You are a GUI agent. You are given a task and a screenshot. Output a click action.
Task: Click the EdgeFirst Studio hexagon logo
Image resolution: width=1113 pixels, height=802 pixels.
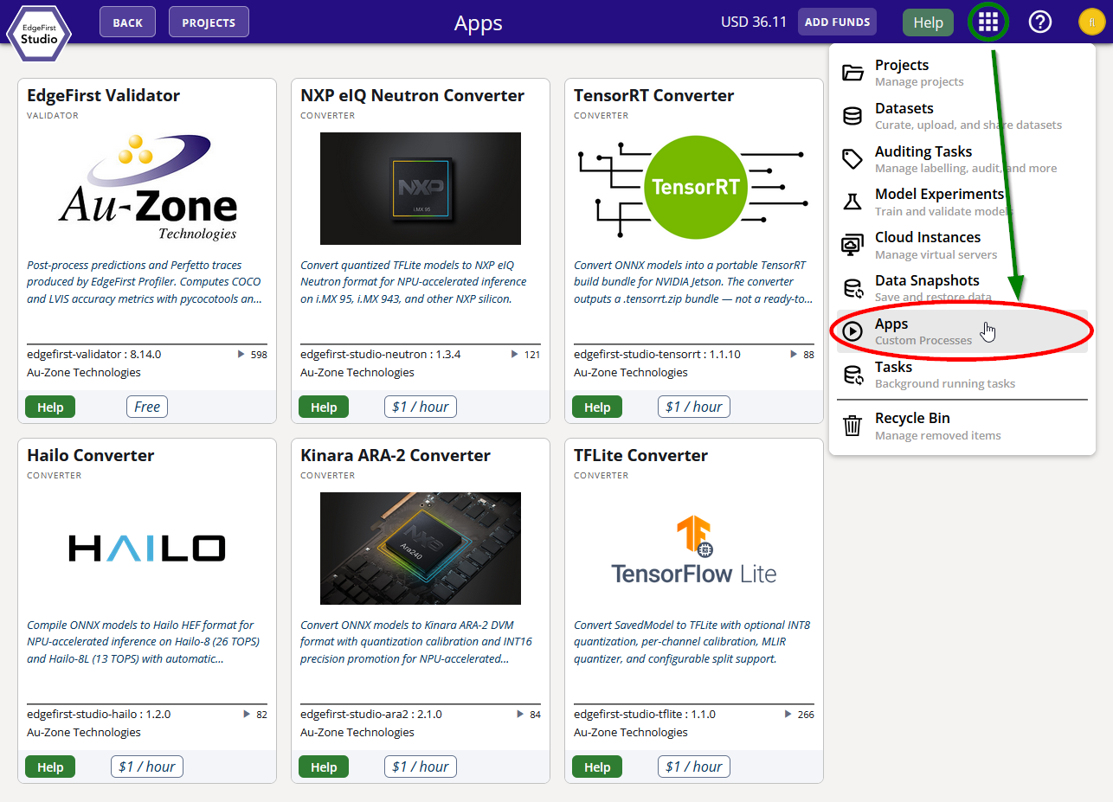[39, 34]
